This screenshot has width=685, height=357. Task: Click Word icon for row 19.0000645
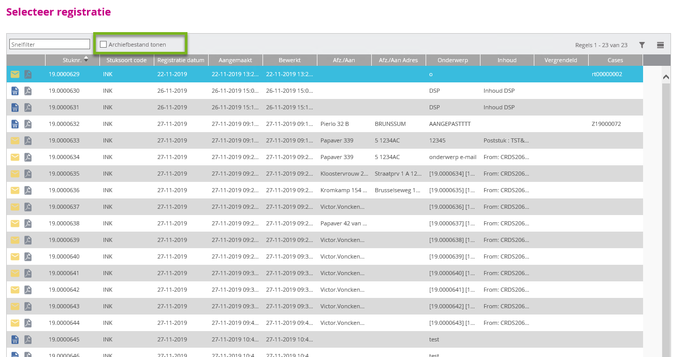[15, 339]
